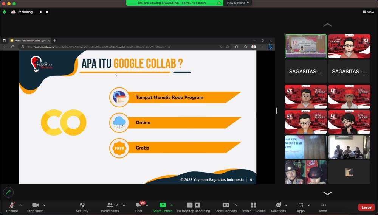The height and width of the screenshot is (215, 378).
Task: Open the Participants panel
Action: 110,205
